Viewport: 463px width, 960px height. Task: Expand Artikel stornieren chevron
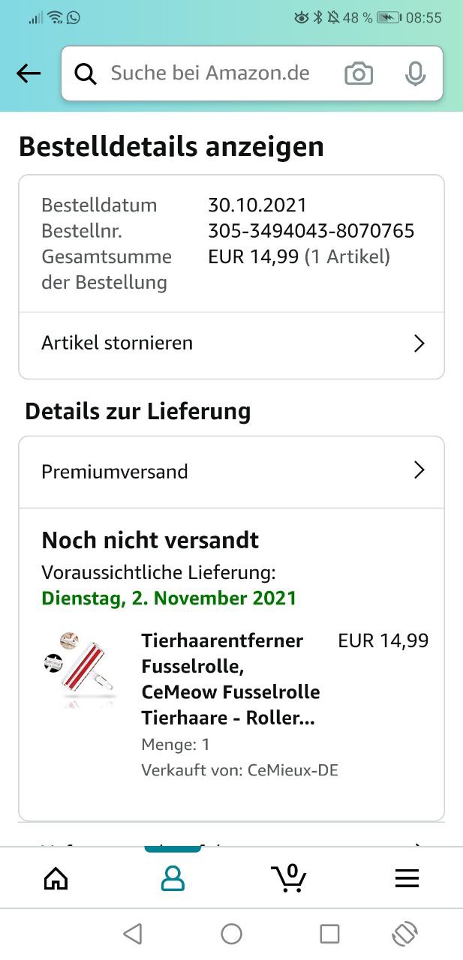point(419,343)
